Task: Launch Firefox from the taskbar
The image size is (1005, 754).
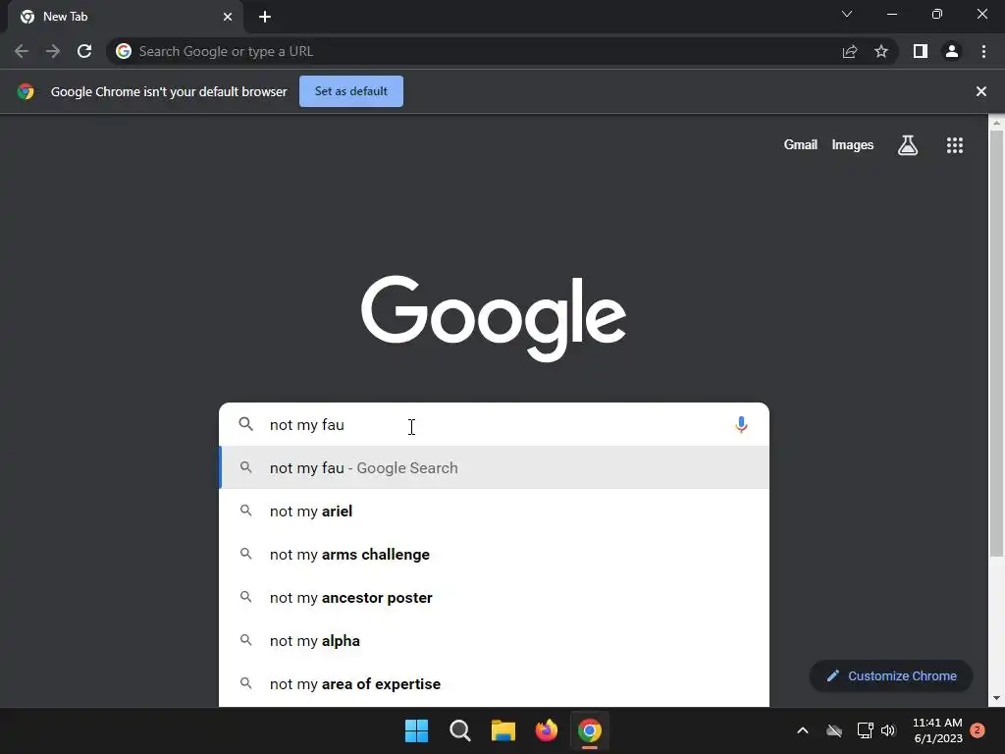Action: point(546,730)
